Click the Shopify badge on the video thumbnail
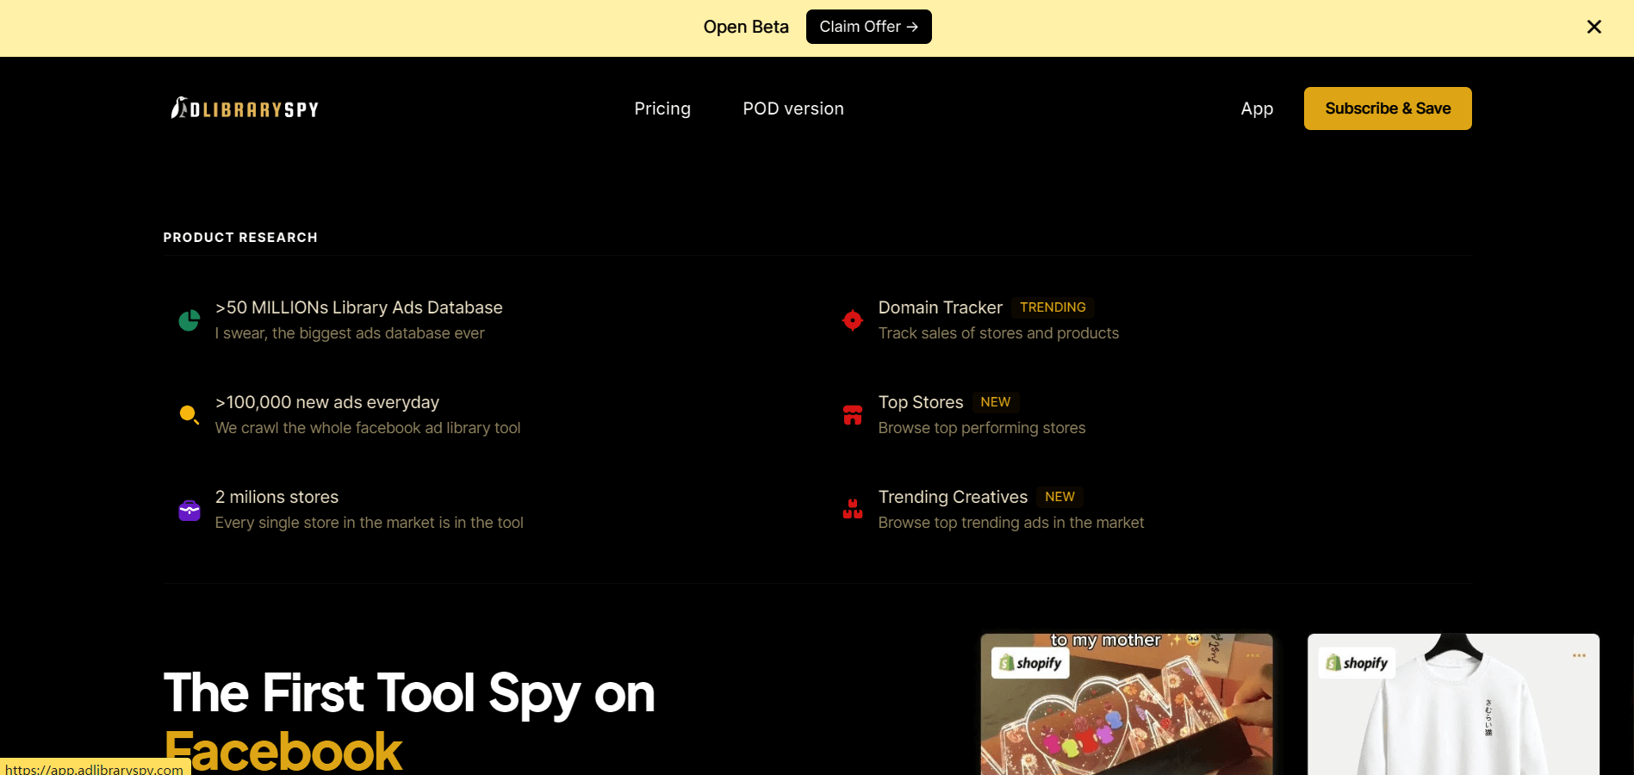 [1031, 662]
